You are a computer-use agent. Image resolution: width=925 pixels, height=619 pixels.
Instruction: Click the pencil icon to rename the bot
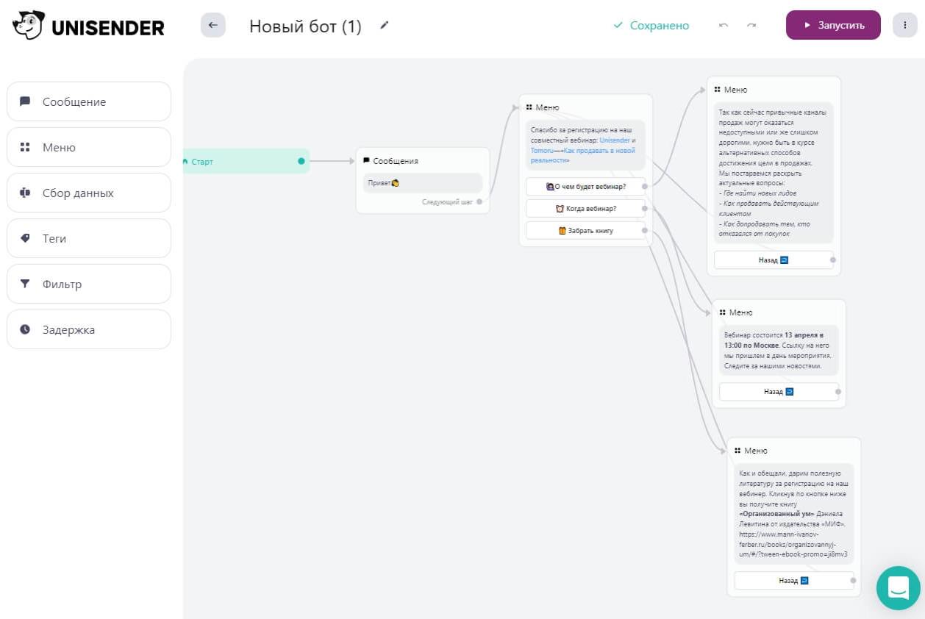coord(384,26)
